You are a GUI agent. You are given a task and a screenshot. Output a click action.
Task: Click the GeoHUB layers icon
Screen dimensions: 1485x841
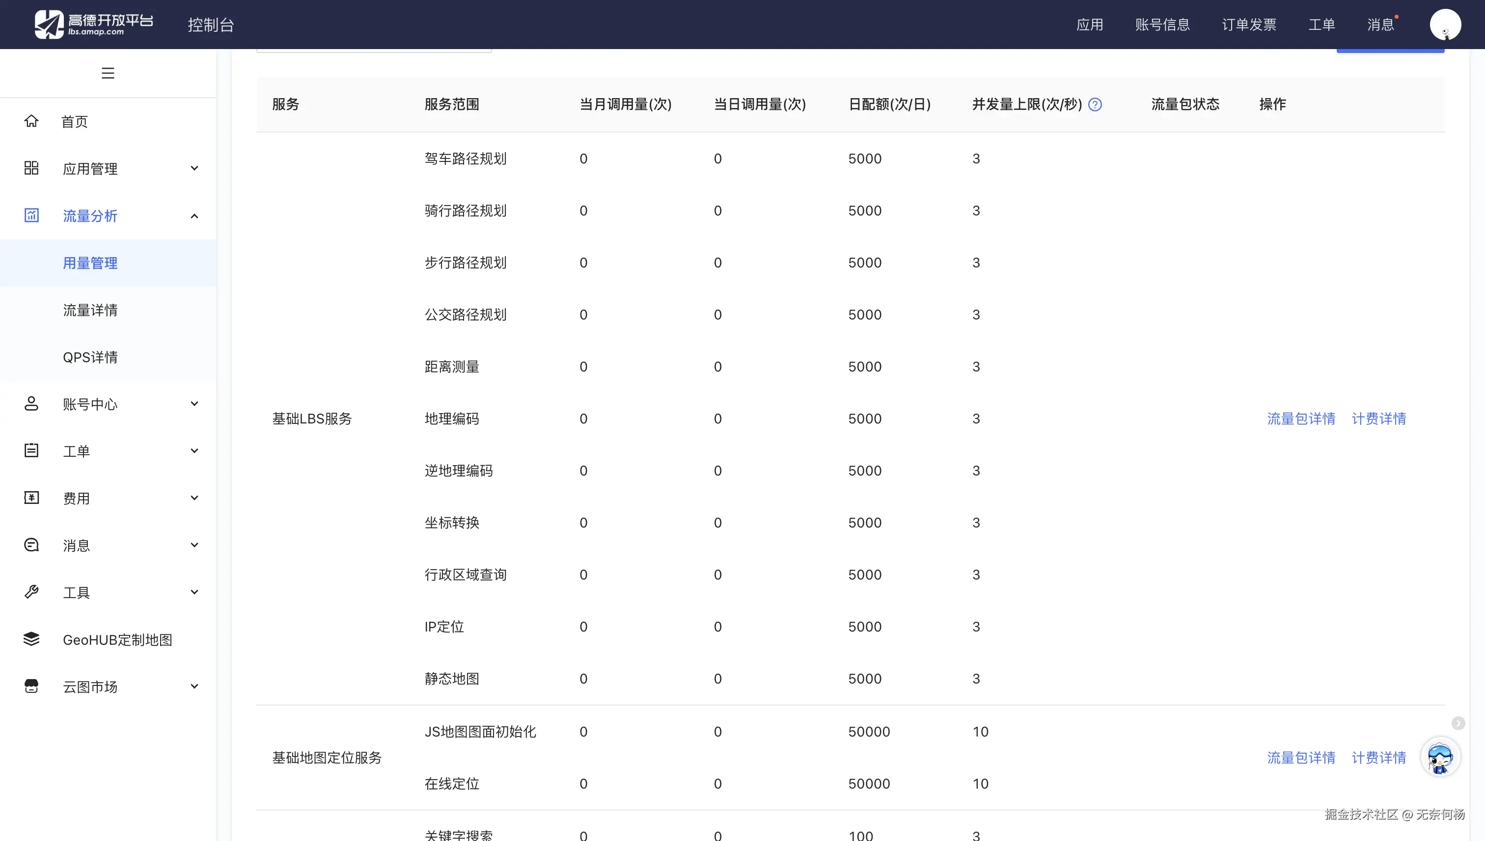[31, 639]
